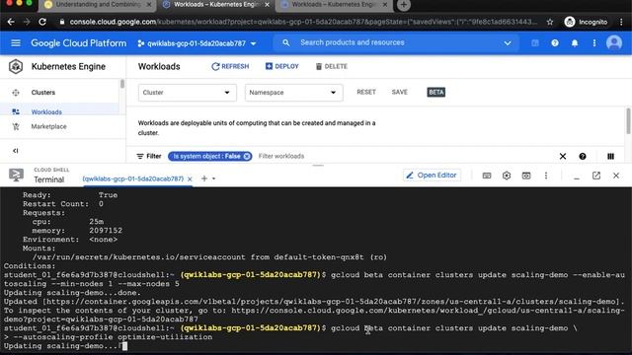Bookmark this page with the star icon
The height and width of the screenshot is (355, 632).
tap(550, 22)
